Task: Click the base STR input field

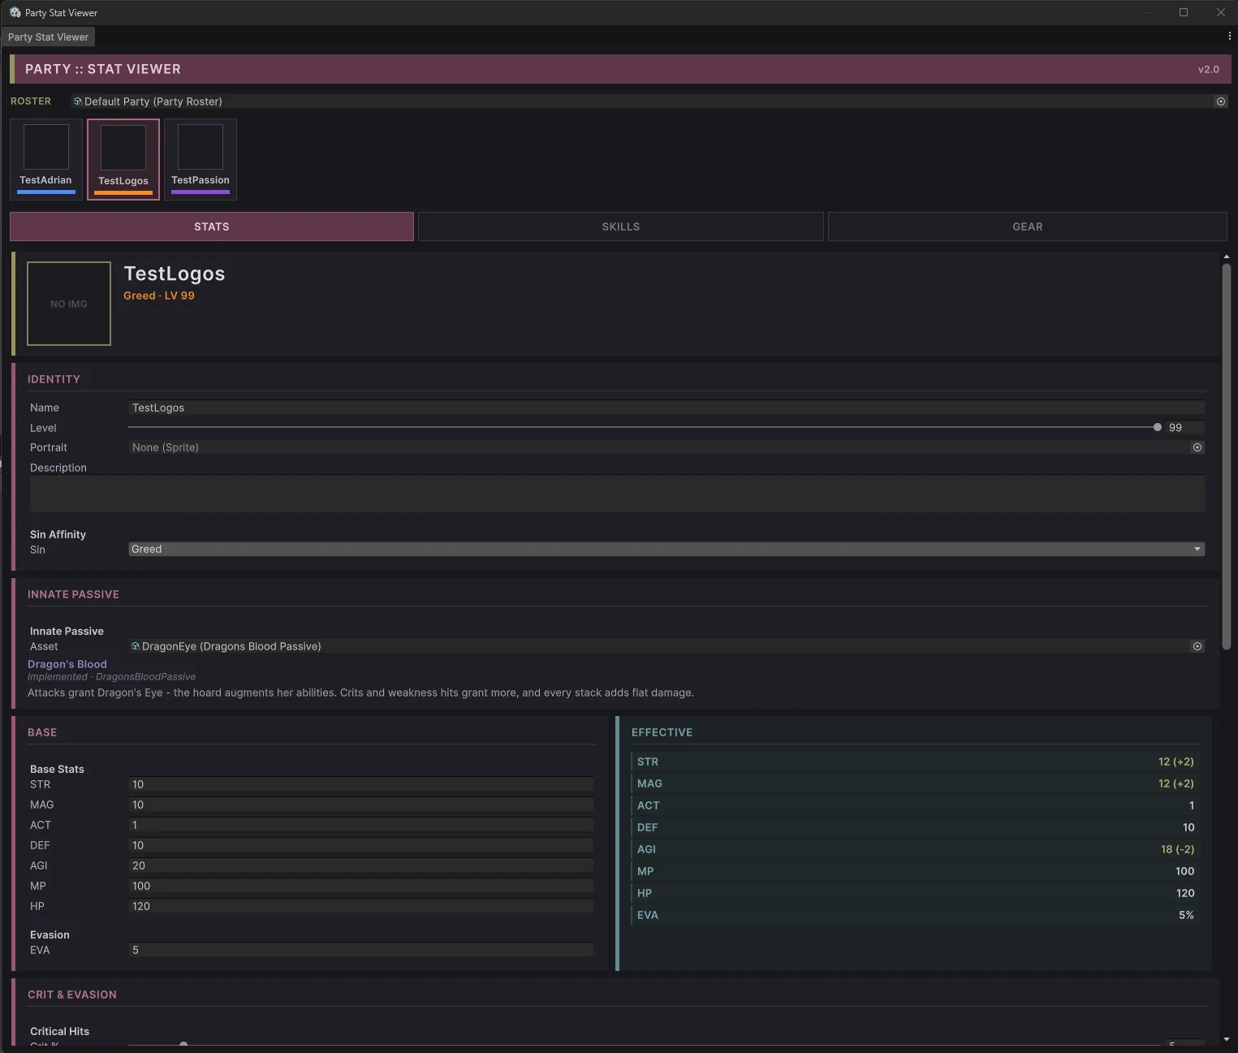Action: (361, 784)
